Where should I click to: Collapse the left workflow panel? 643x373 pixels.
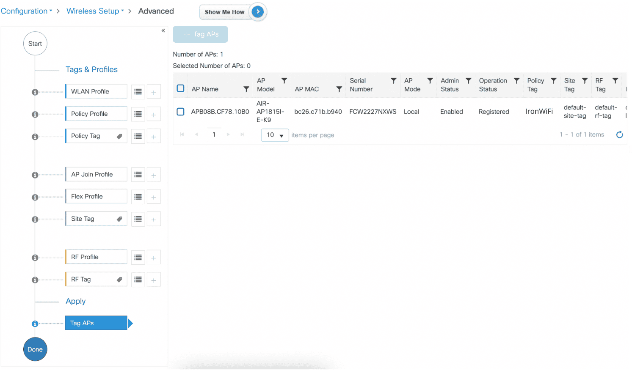click(x=163, y=30)
